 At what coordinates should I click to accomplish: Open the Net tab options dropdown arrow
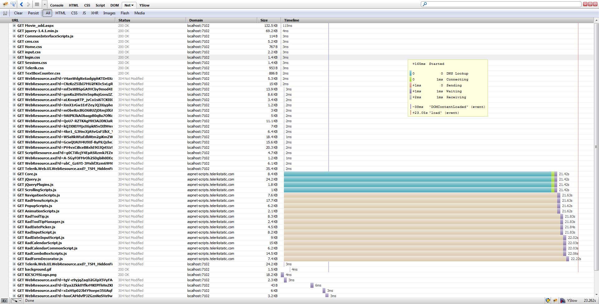(133, 5)
